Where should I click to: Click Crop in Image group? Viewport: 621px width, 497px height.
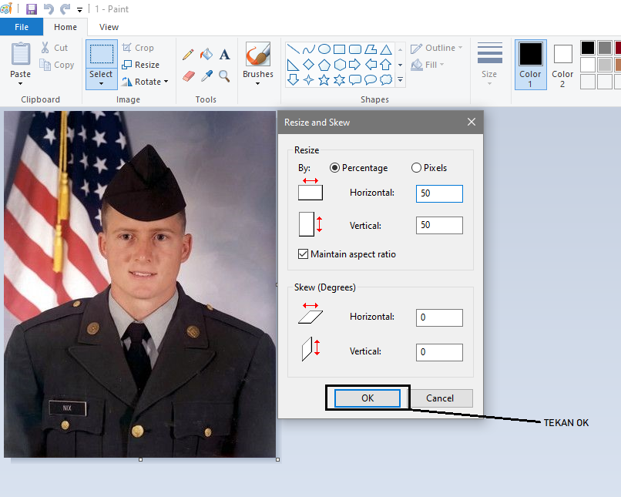[x=138, y=48]
